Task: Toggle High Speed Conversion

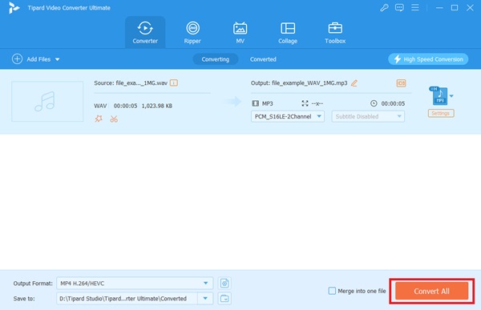Action: (428, 59)
